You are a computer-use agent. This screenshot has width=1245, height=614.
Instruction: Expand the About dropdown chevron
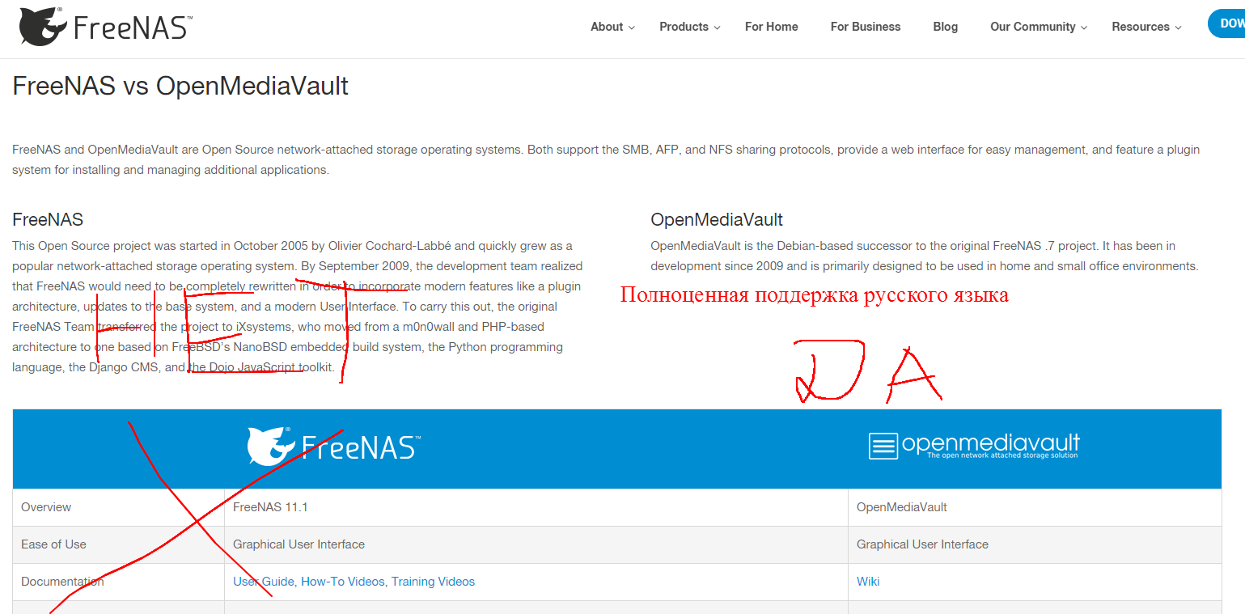pos(632,28)
